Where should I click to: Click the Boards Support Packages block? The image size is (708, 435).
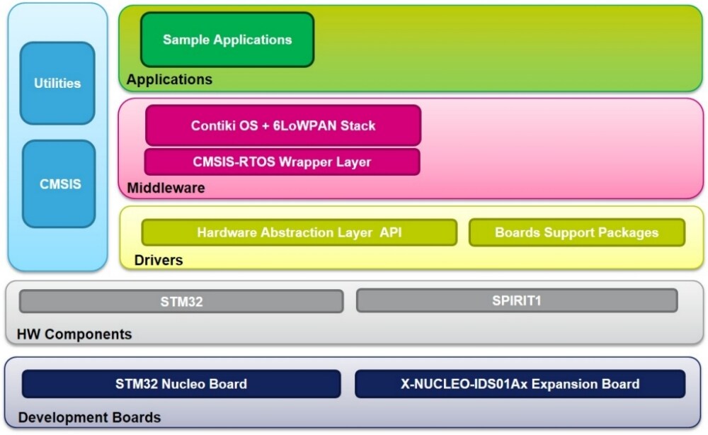pyautogui.click(x=576, y=232)
